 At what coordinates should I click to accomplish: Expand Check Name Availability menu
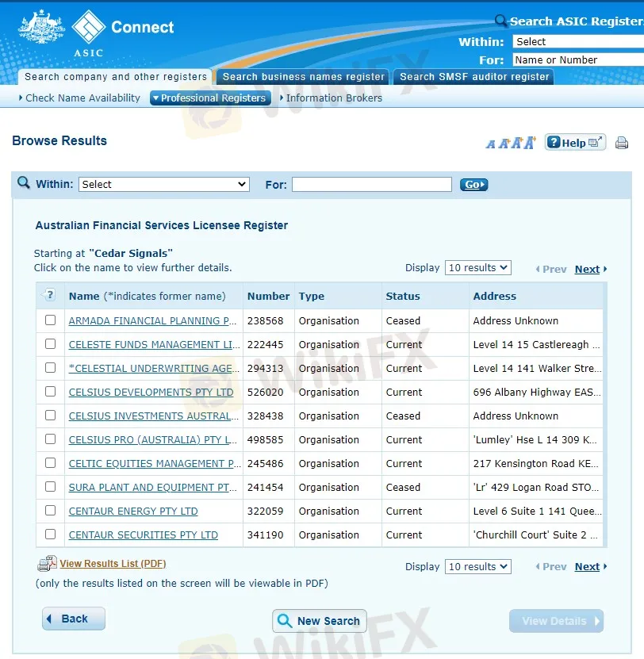click(79, 98)
